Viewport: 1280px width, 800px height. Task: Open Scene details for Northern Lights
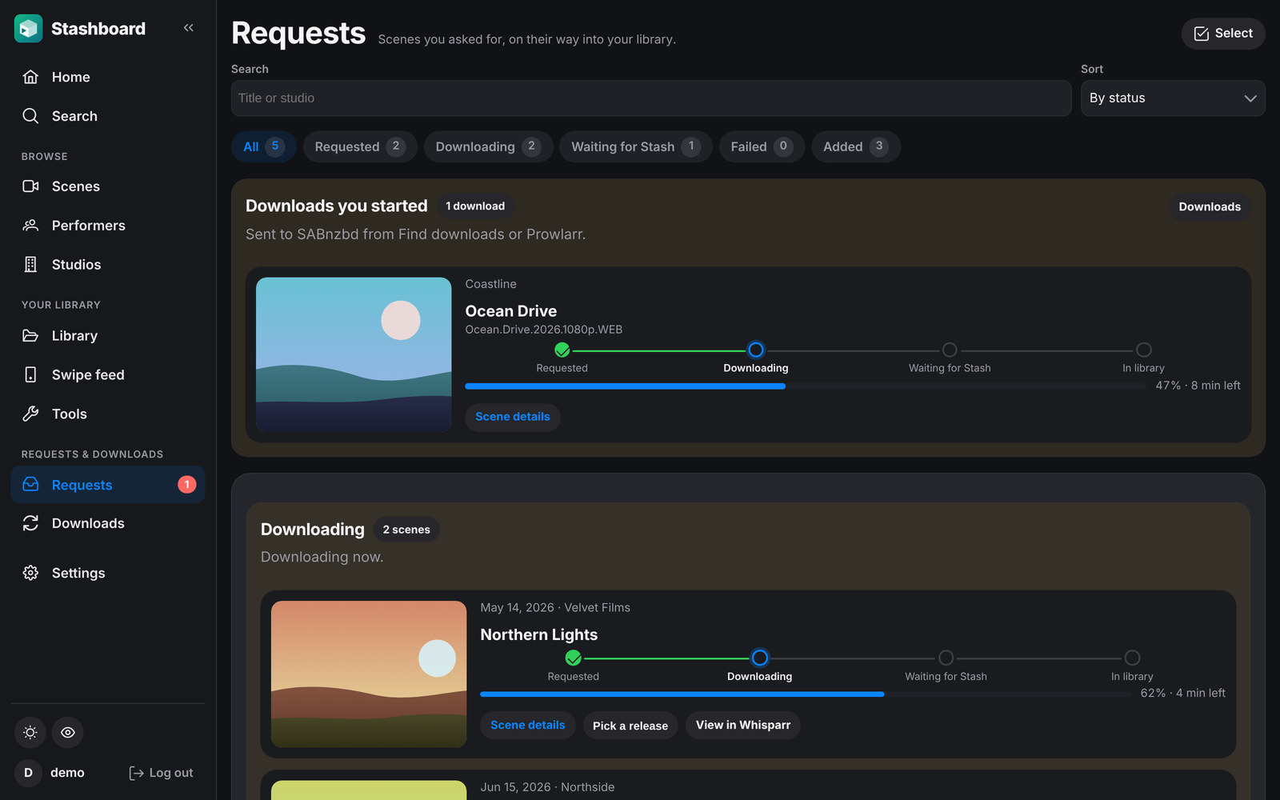(528, 726)
